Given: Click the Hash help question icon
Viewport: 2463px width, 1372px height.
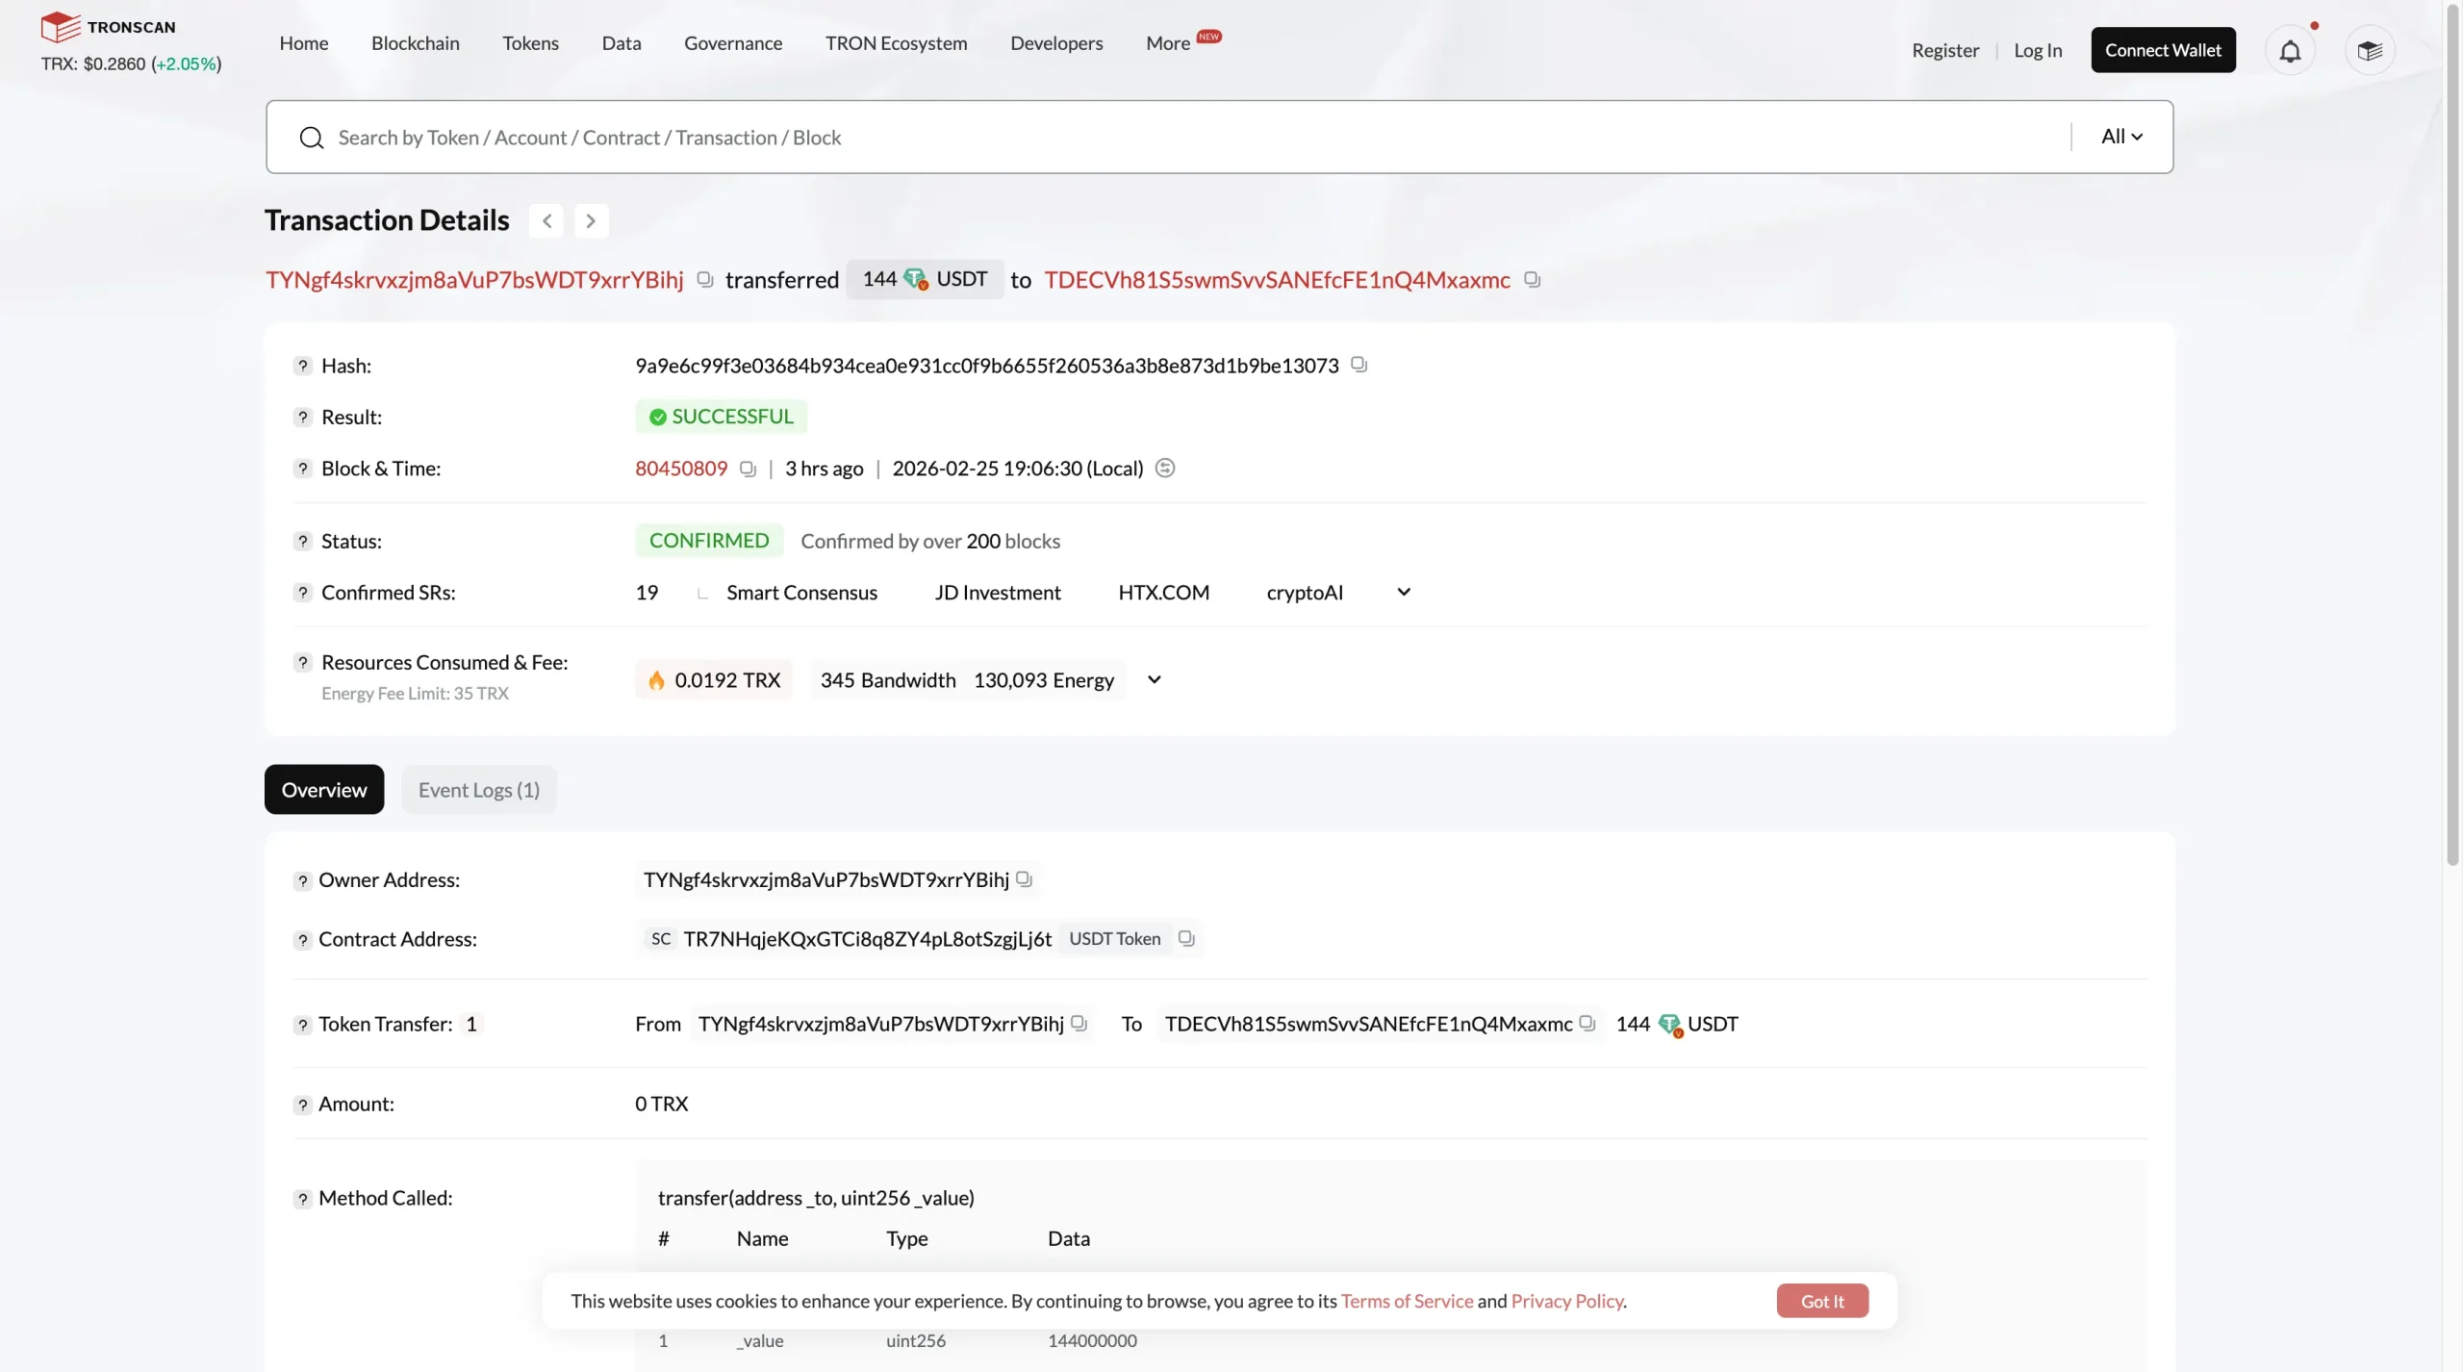Looking at the screenshot, I should coord(302,366).
